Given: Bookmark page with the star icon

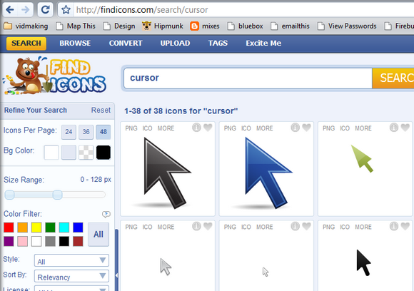Looking at the screenshot, I should click(66, 10).
